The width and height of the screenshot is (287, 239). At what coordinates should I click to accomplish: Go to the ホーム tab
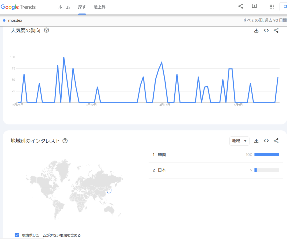[64, 7]
